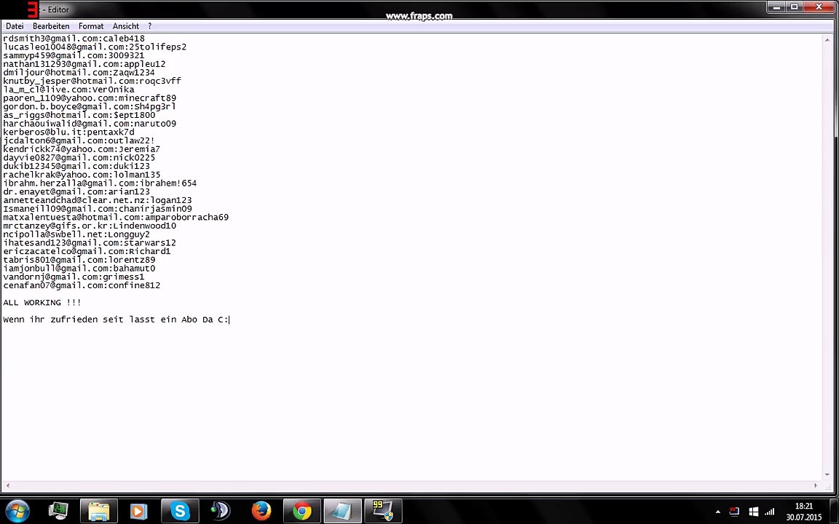
Task: Click the vertical scrollbar down arrow
Action: (828, 475)
